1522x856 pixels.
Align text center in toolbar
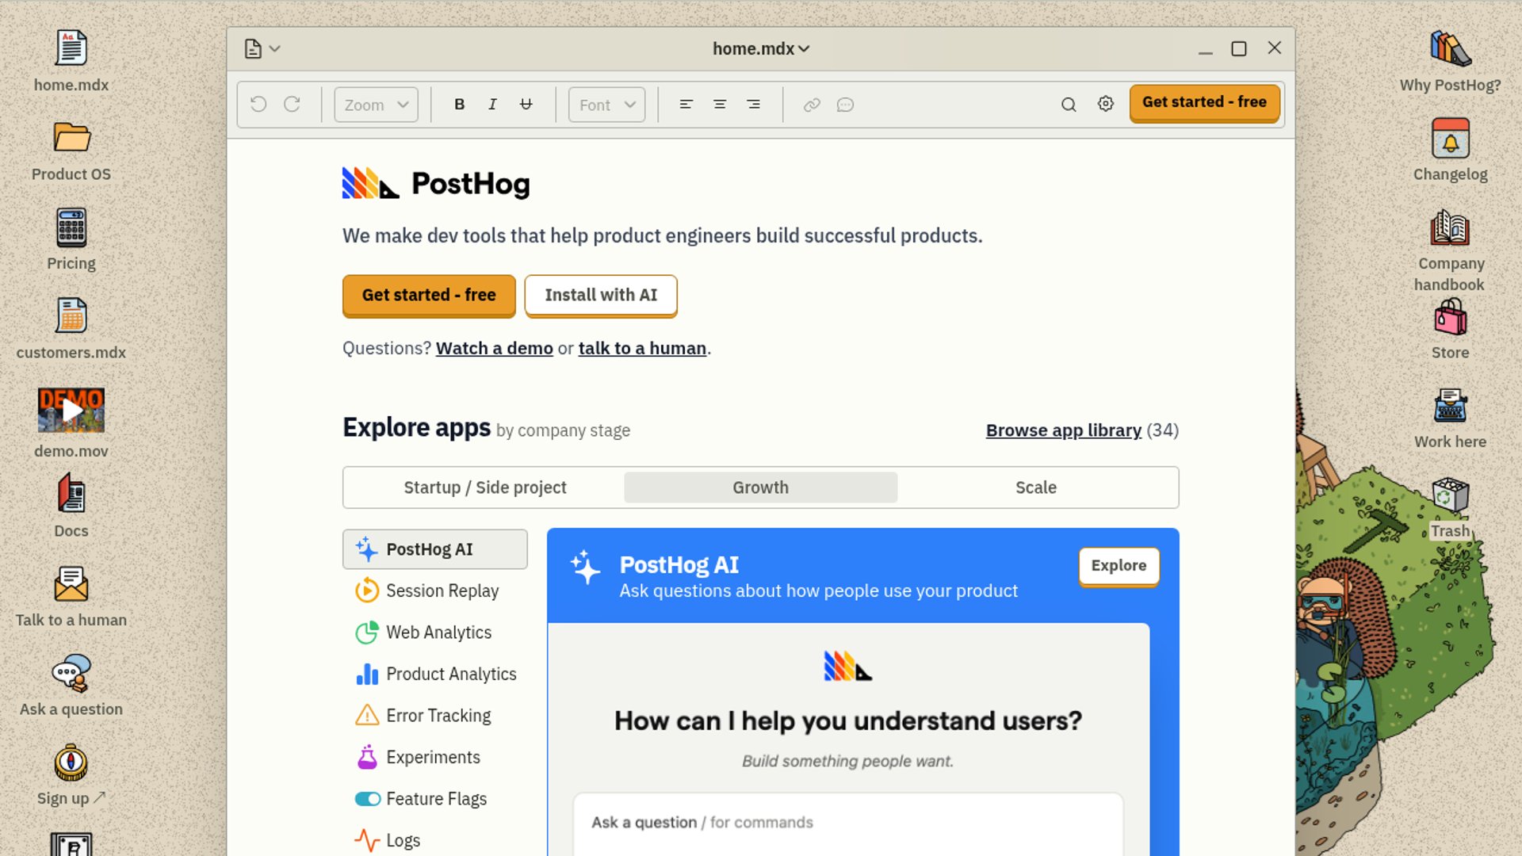click(720, 105)
